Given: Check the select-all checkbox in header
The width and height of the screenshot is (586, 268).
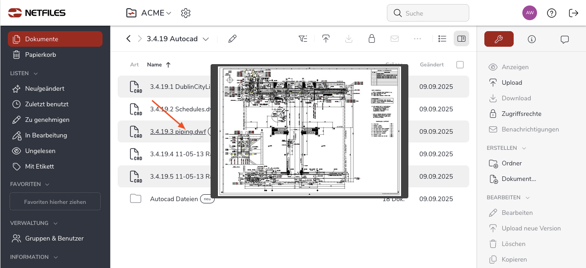Looking at the screenshot, I should 460,65.
